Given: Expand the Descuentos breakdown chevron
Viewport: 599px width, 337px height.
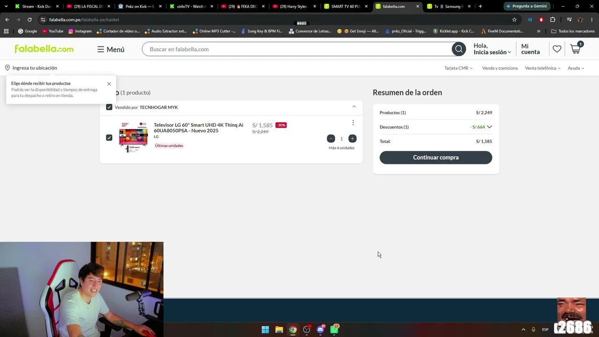Looking at the screenshot, I should tap(489, 127).
